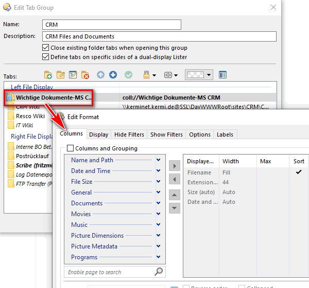This screenshot has height=288, width=309.
Task: Enable the Columns and Grouping checkbox
Action: [70, 148]
